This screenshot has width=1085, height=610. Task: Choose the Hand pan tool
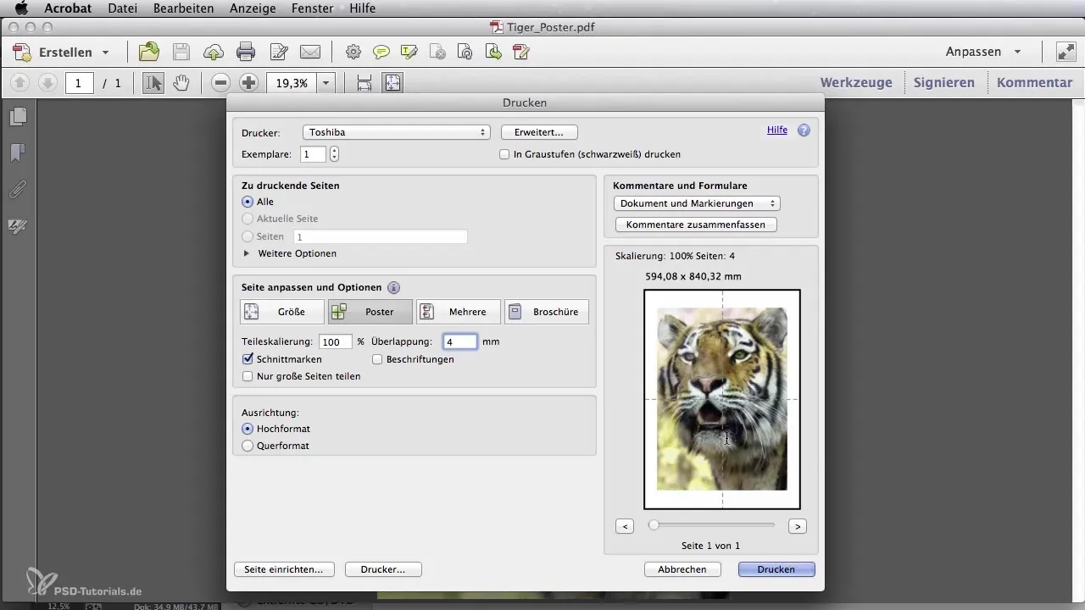pyautogui.click(x=181, y=83)
